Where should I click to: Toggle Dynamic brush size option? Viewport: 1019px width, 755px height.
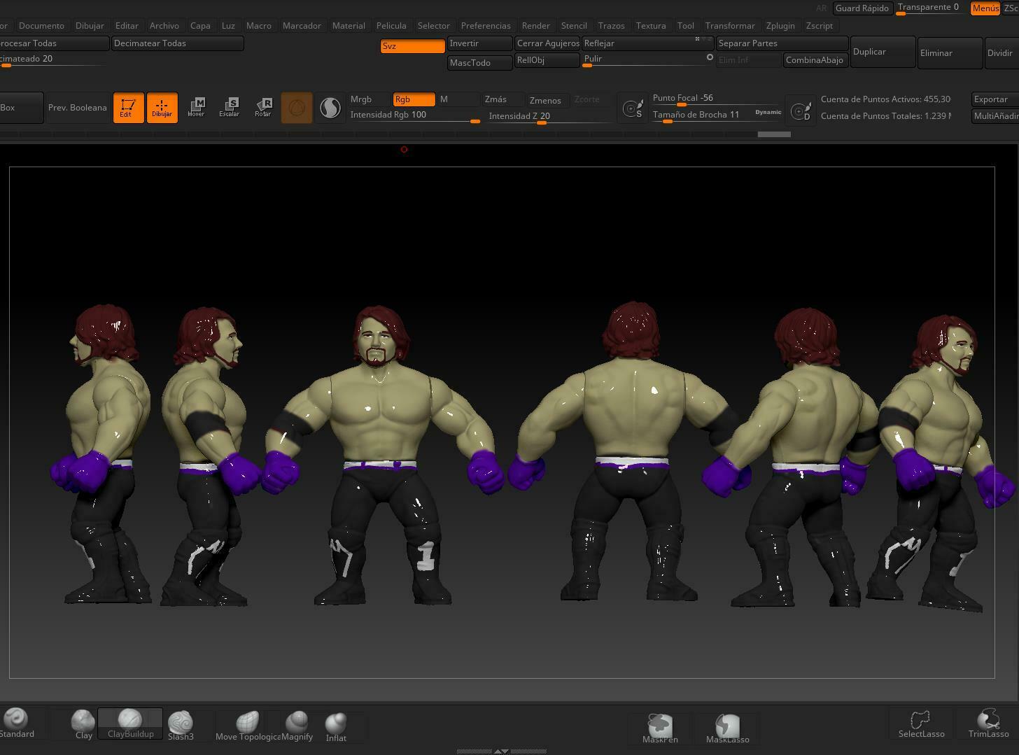click(x=768, y=113)
